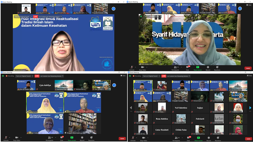Select Childa Faiza participant tile

click(181, 130)
